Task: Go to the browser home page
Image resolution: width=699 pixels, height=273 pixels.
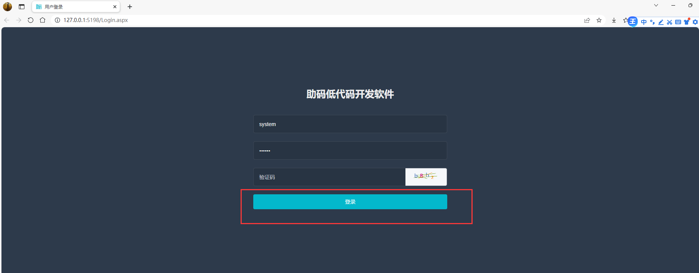Action: click(x=43, y=20)
